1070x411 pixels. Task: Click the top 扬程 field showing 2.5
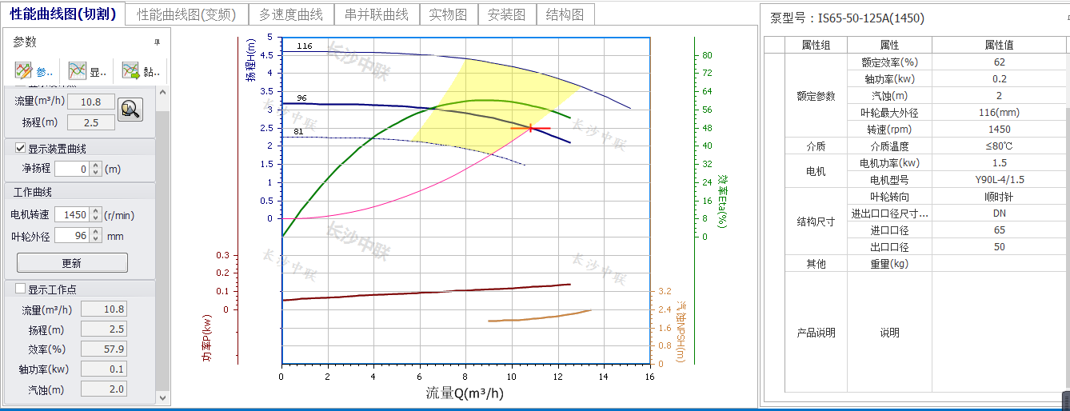[x=91, y=122]
